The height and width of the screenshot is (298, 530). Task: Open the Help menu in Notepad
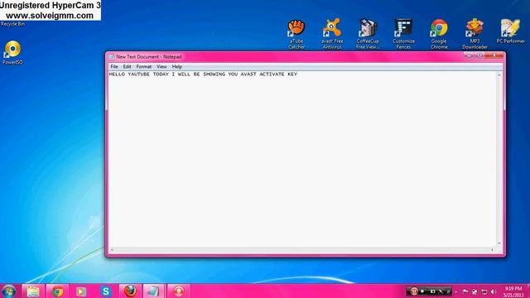point(176,66)
